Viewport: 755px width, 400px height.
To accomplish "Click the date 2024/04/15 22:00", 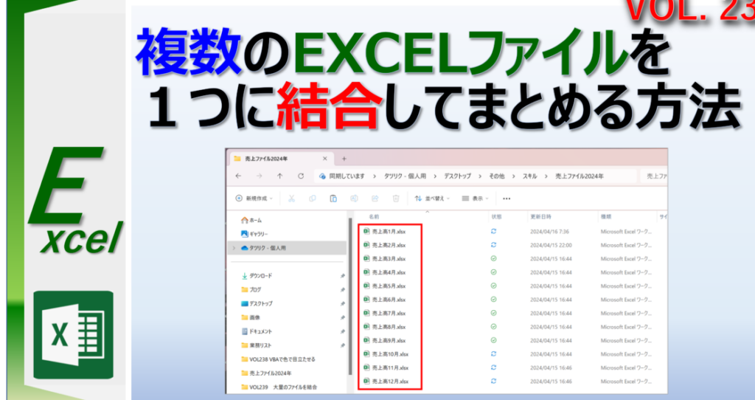I will pyautogui.click(x=551, y=245).
